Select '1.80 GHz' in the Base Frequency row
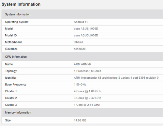This screenshot has width=163, height=126. (80, 85)
